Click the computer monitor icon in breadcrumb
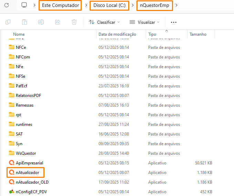The width and height of the screenshot is (234, 196). click(x=24, y=5)
